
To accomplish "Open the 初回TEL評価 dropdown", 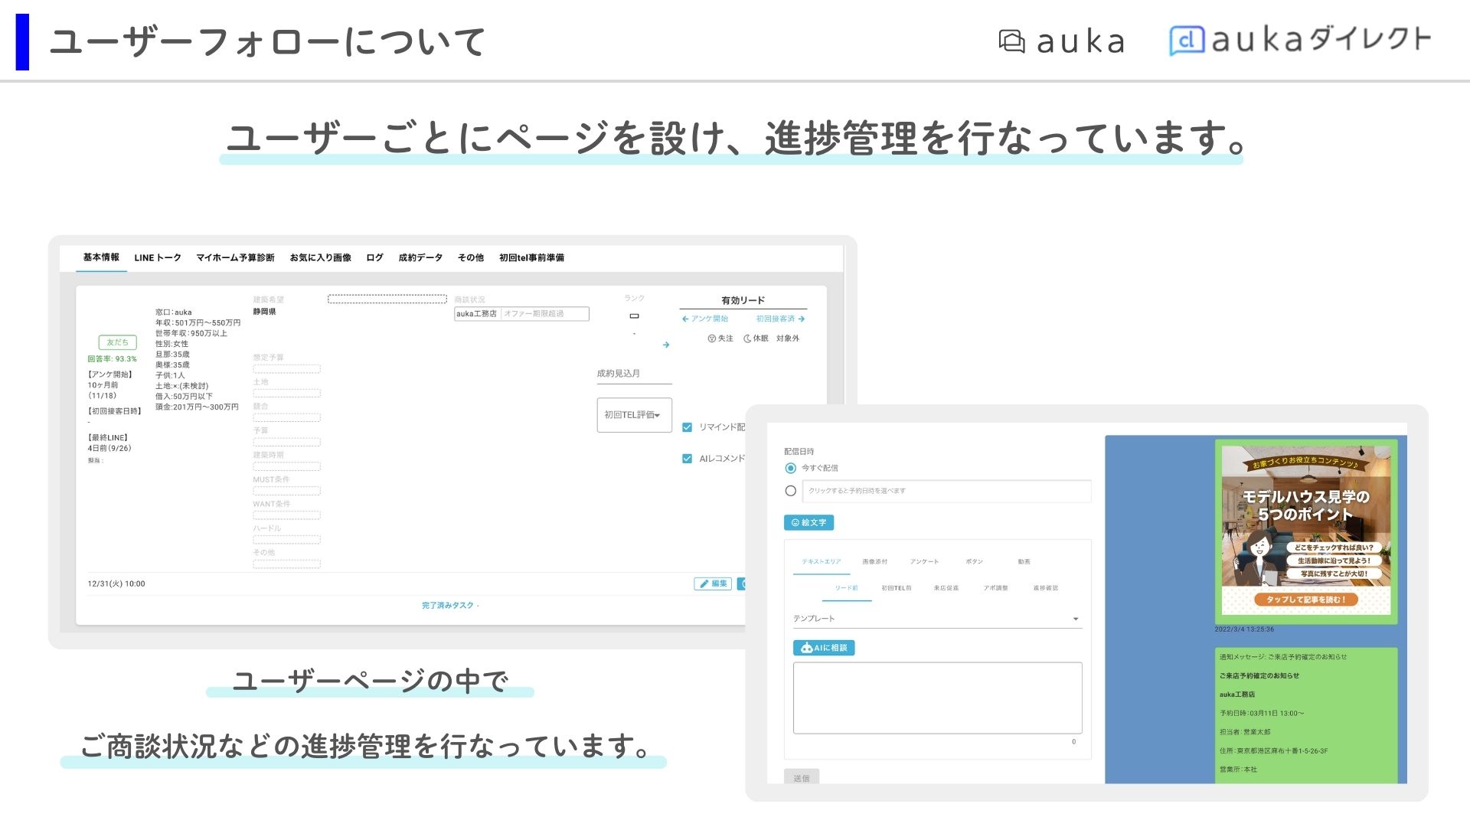I will pos(634,415).
